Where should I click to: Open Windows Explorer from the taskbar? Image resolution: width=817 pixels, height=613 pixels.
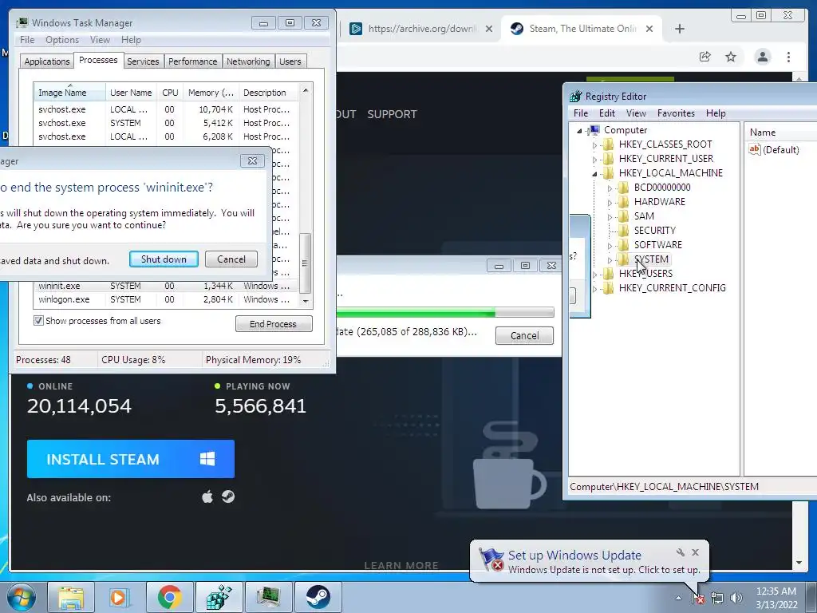pyautogui.click(x=71, y=597)
